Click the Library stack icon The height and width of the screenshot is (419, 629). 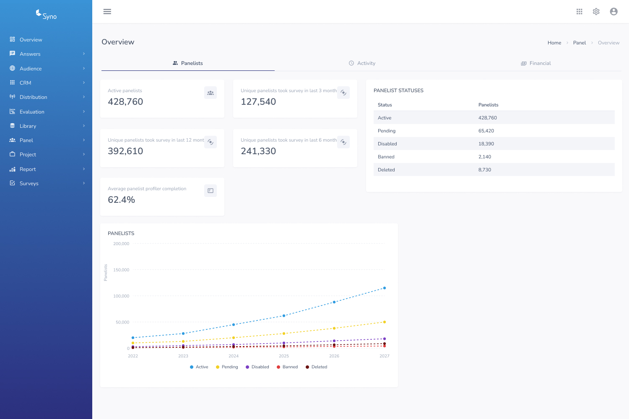13,126
